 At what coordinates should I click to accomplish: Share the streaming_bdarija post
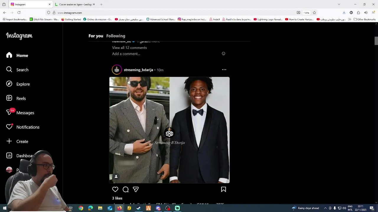(136, 189)
